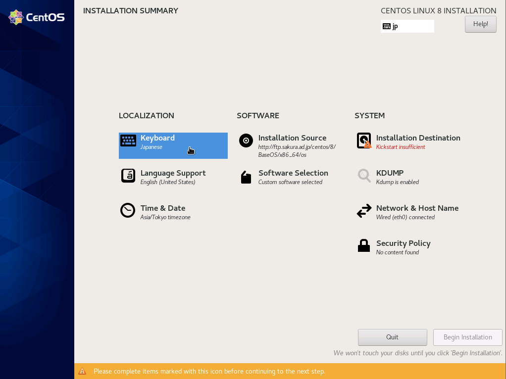Viewport: 506px width, 379px height.
Task: Click the Kickstart insufficient warning text
Action: [x=401, y=147]
